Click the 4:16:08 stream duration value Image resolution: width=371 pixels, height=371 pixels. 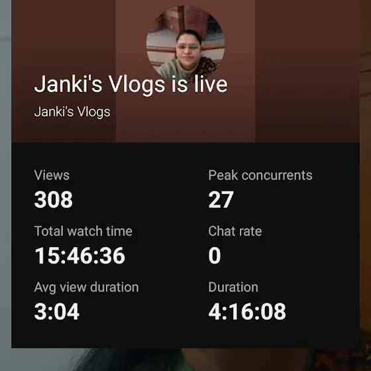coord(247,311)
